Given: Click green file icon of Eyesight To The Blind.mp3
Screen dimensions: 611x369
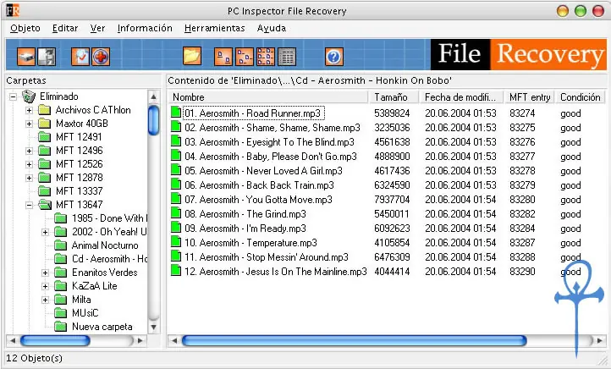Looking at the screenshot, I should [176, 140].
